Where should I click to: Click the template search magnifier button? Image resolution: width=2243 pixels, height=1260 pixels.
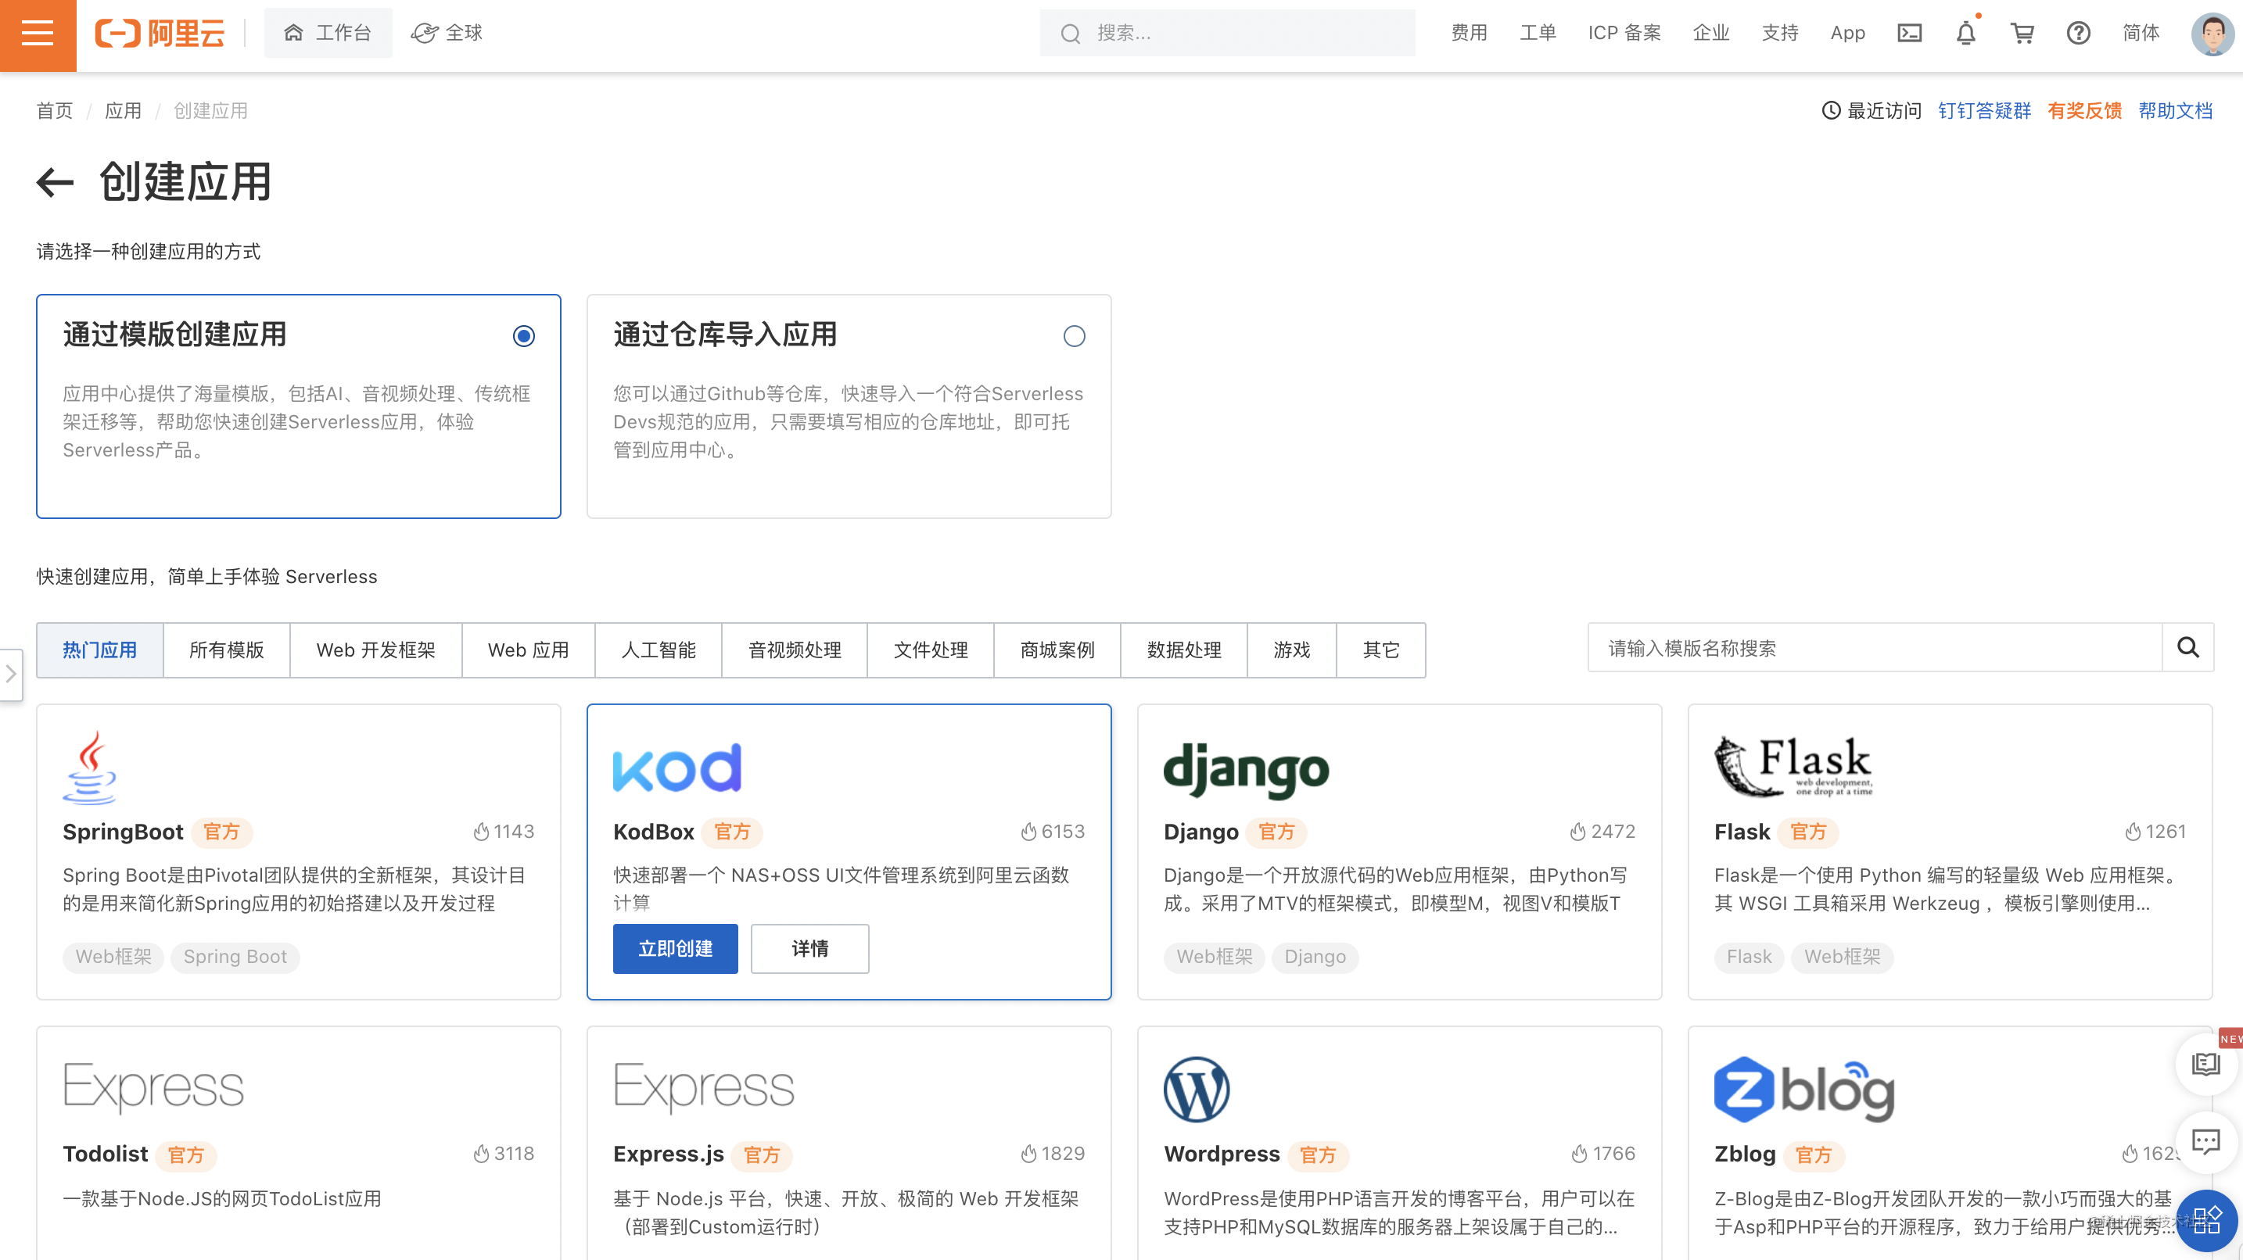(2188, 647)
